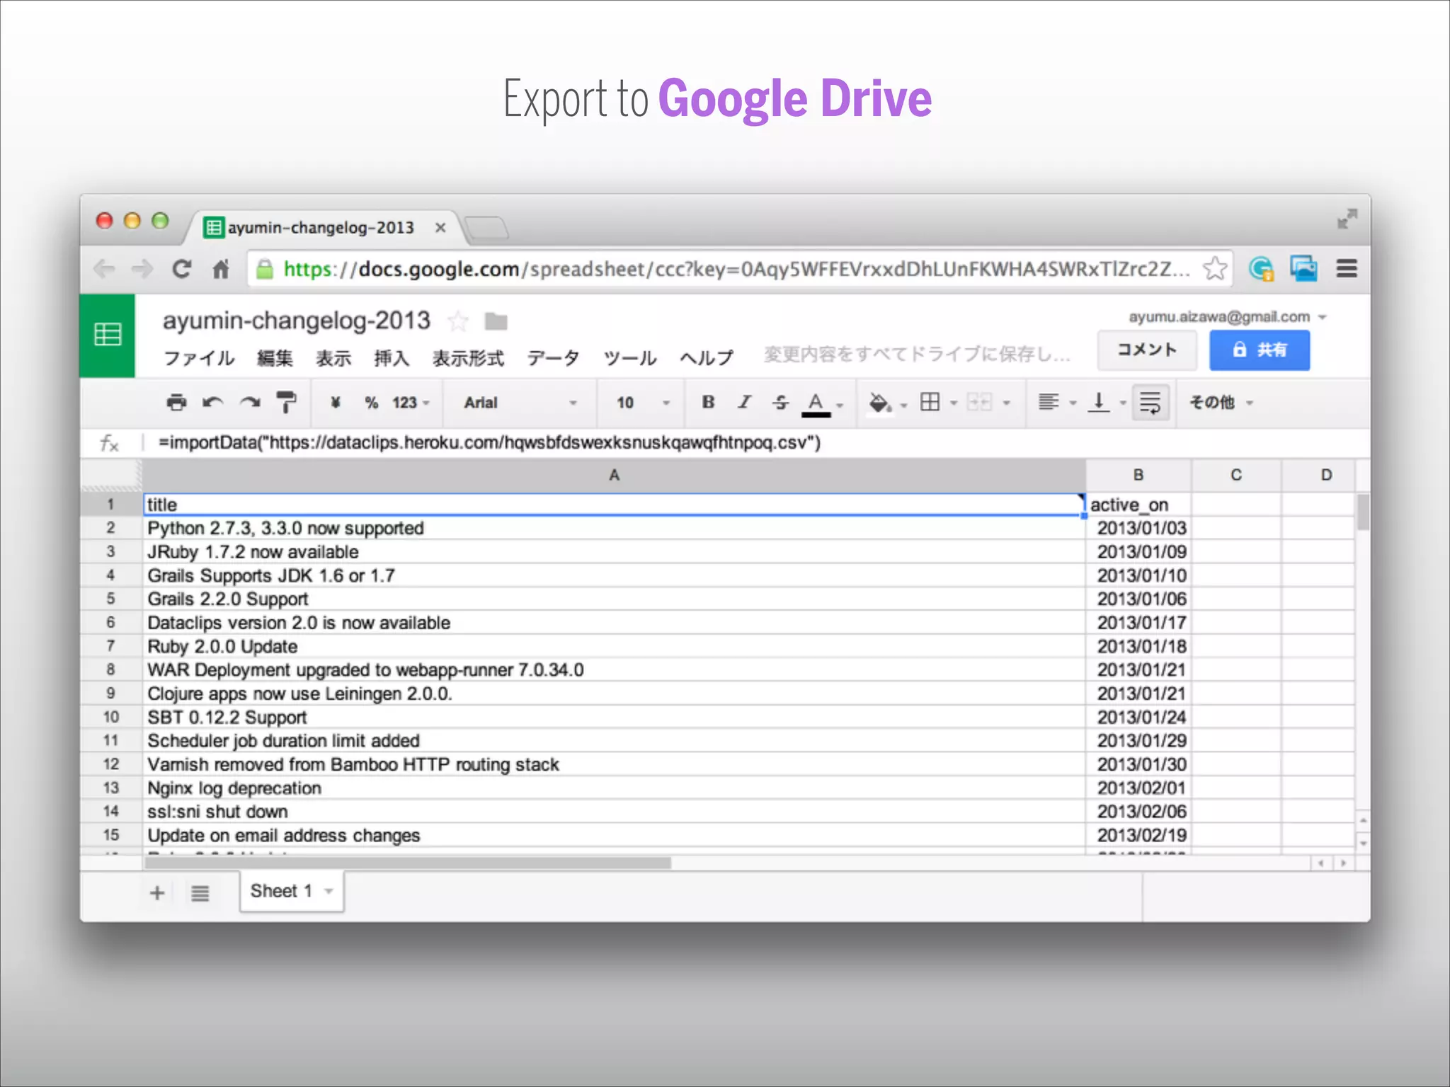Open the merge cells dropdown
Screen dimensions: 1450x1087
click(x=988, y=403)
